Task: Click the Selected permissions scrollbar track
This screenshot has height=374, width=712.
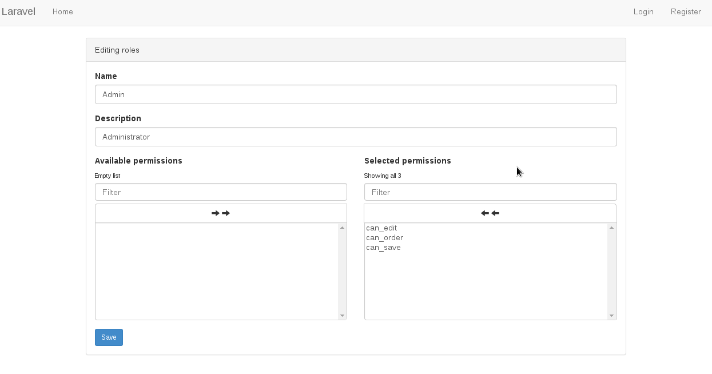Action: tap(612, 272)
